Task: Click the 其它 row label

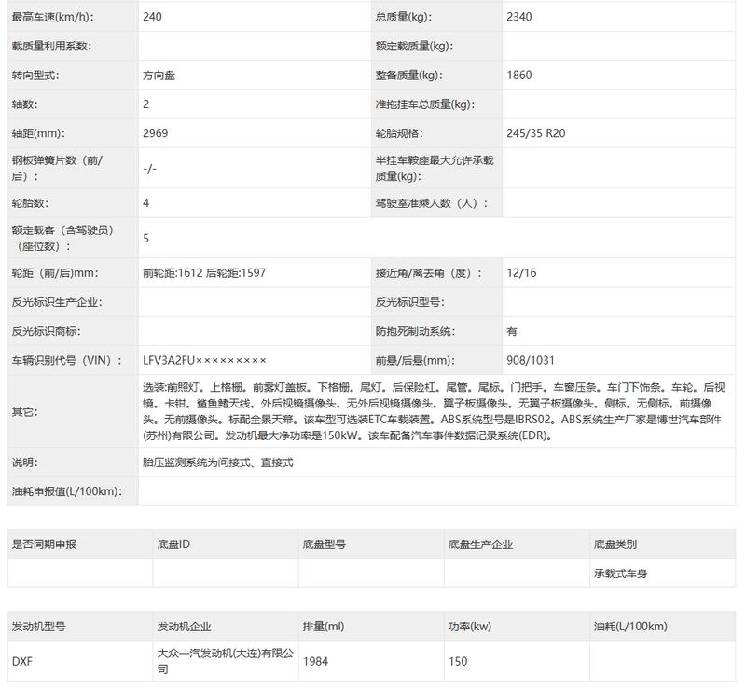Action: coord(25,411)
